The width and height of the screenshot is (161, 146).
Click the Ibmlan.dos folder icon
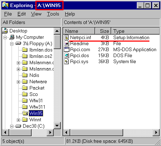[25, 50]
